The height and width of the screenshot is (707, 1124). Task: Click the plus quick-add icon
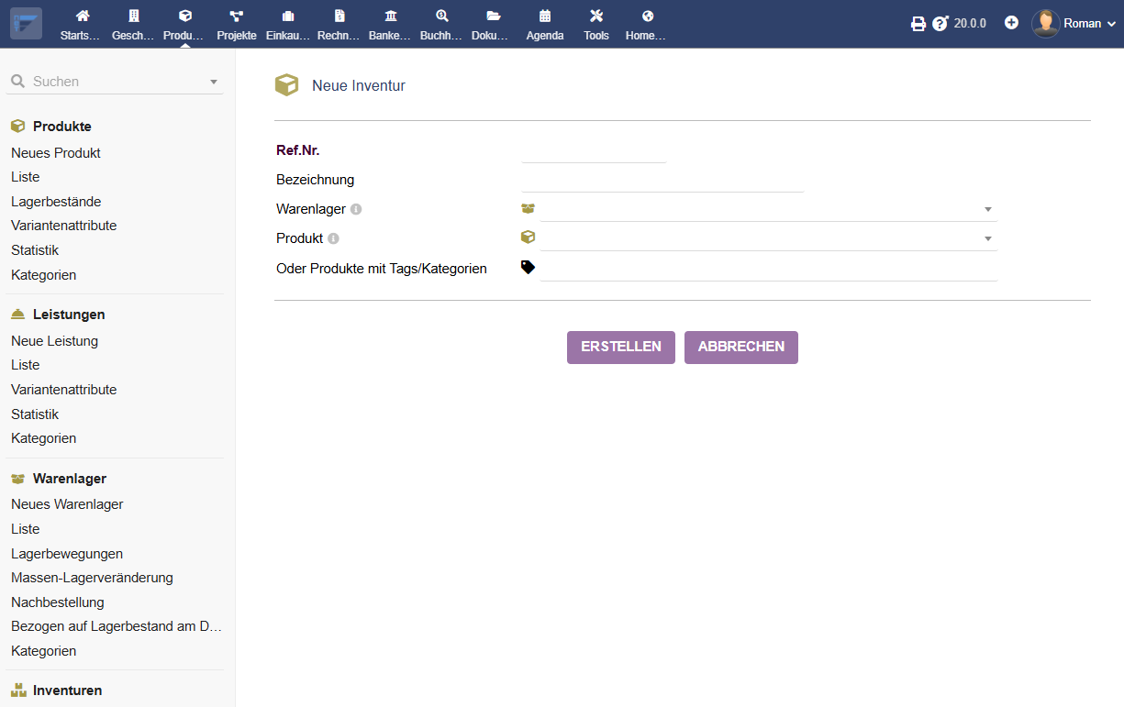tap(1011, 23)
